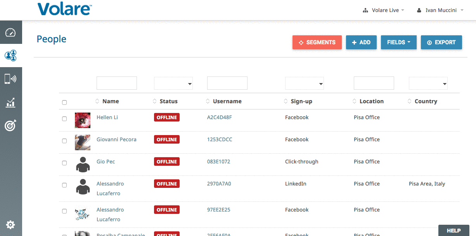Image resolution: width=476 pixels, height=236 pixels.
Task: Open the Country filter dropdown
Action: click(x=428, y=83)
